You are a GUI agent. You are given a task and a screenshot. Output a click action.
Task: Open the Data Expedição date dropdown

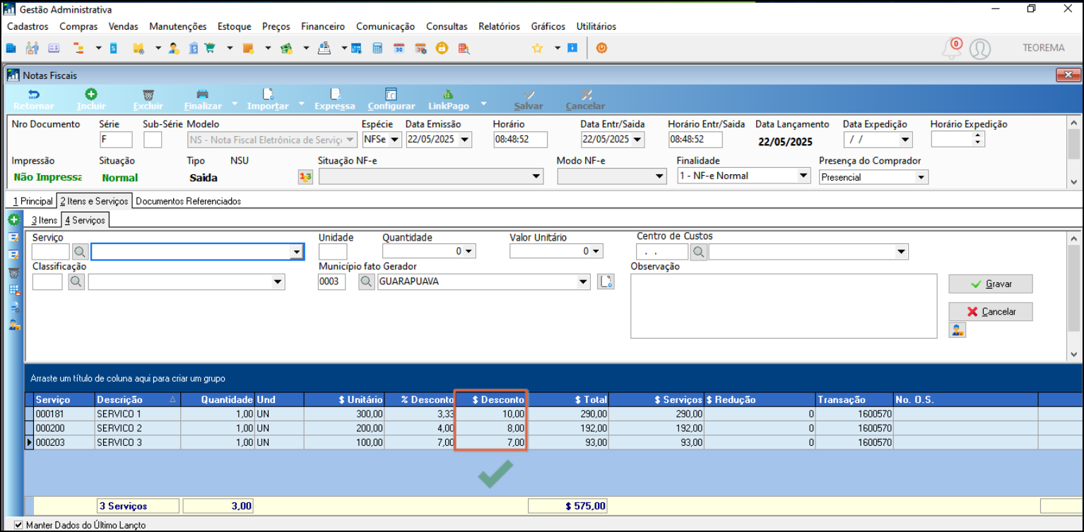[905, 140]
